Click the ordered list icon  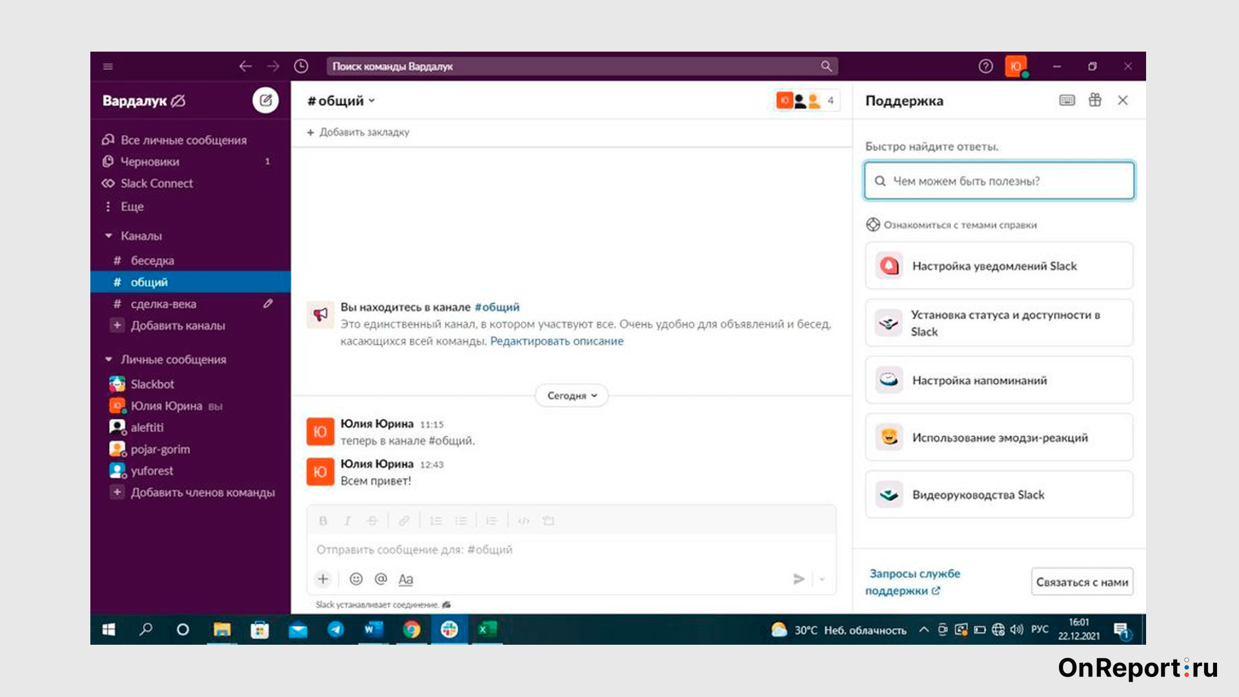pos(436,520)
